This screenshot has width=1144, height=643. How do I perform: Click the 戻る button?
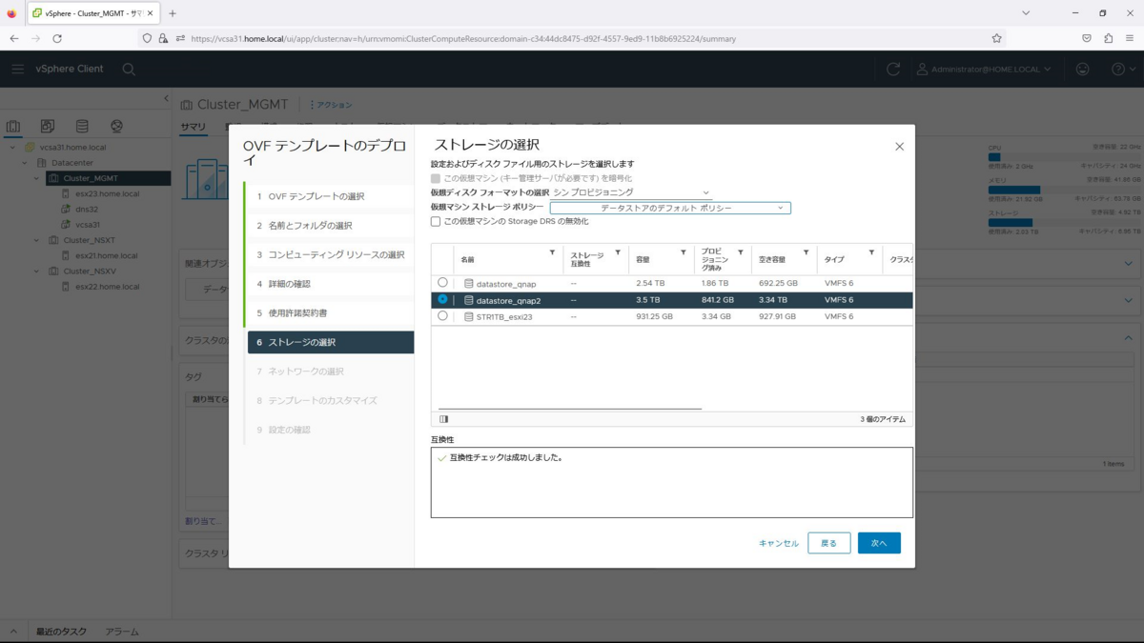pyautogui.click(x=828, y=543)
